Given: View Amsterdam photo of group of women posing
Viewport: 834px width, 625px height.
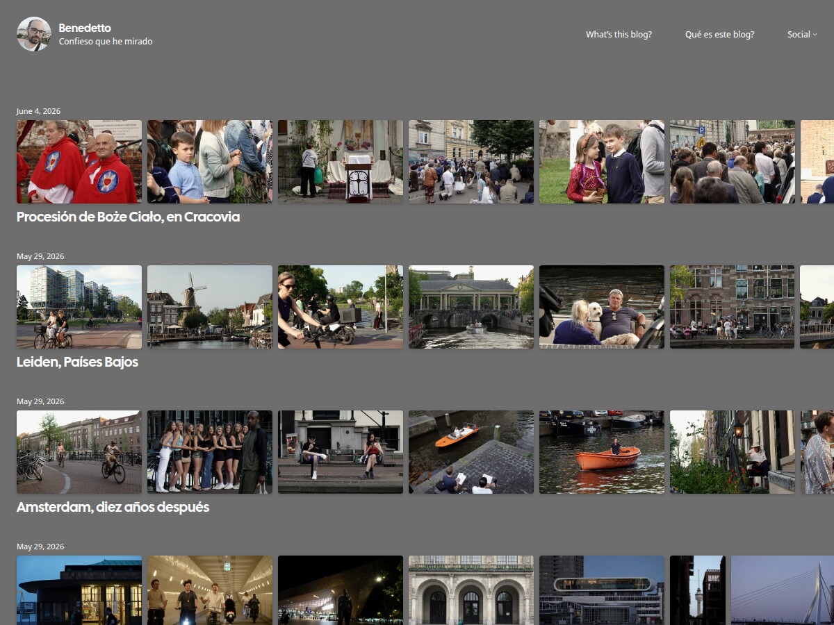Looking at the screenshot, I should point(210,452).
